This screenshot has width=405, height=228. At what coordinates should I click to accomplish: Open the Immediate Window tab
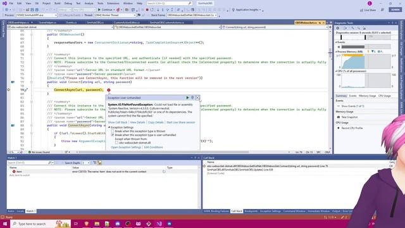pos(318,211)
